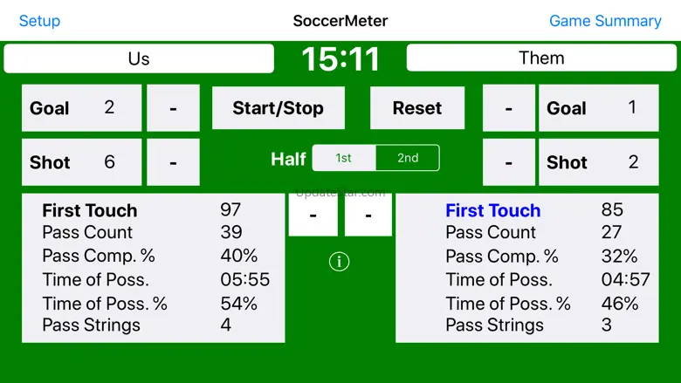Viewport: 681px width, 383px height.
Task: Open the Setup screen
Action: [x=39, y=21]
